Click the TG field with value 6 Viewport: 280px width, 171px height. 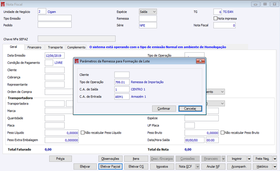tap(218, 12)
